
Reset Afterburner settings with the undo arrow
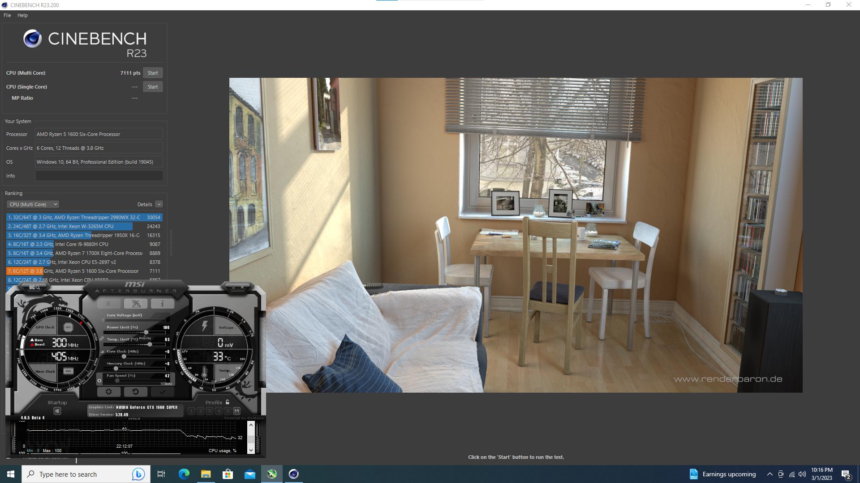[x=136, y=392]
